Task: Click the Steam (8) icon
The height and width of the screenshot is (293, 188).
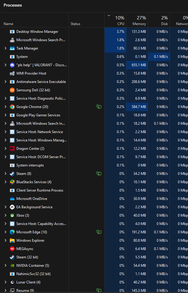Action: (x=12, y=174)
